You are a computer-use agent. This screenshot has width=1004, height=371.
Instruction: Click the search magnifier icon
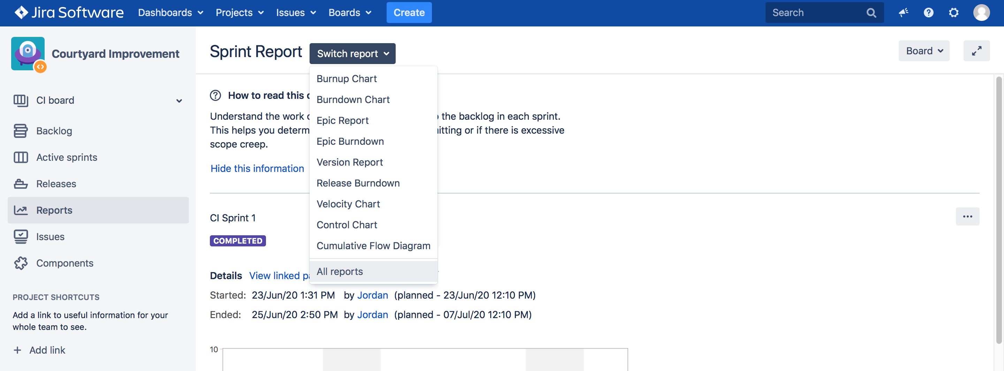[x=871, y=13]
